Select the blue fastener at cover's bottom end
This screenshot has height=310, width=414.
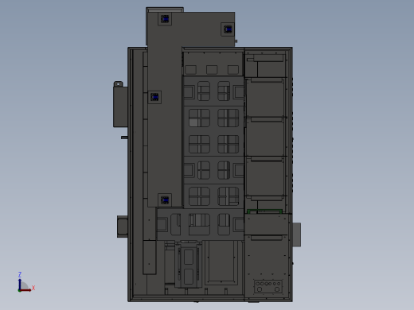[x=165, y=200]
